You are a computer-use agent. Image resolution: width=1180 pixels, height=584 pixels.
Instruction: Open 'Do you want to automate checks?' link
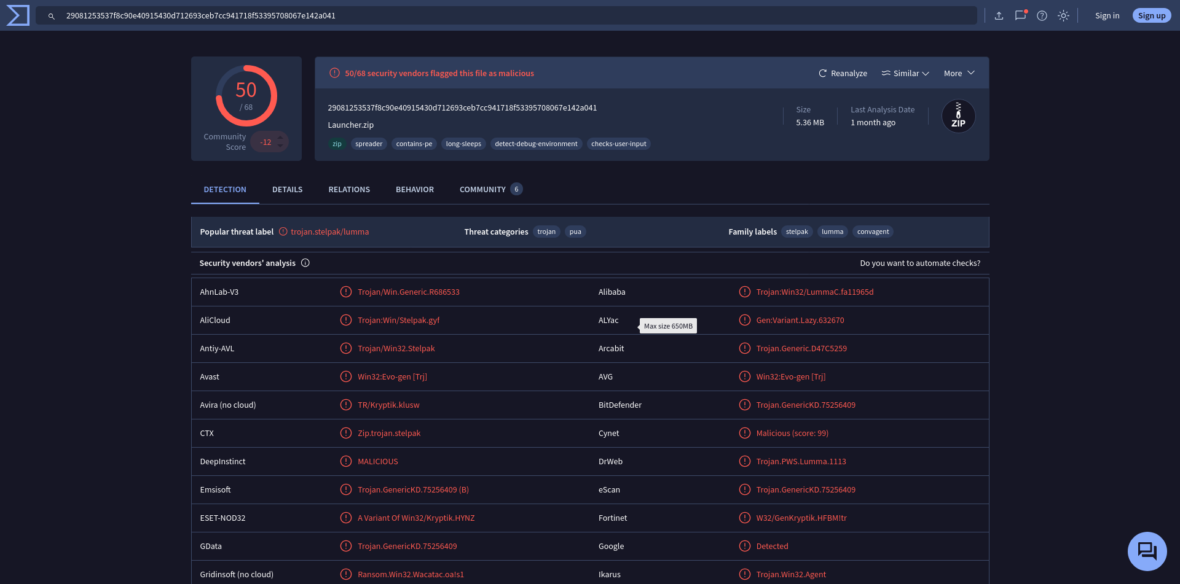click(920, 263)
